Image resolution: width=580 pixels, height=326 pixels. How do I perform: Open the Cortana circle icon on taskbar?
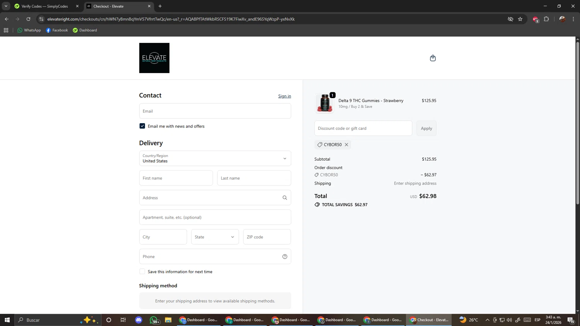click(109, 320)
